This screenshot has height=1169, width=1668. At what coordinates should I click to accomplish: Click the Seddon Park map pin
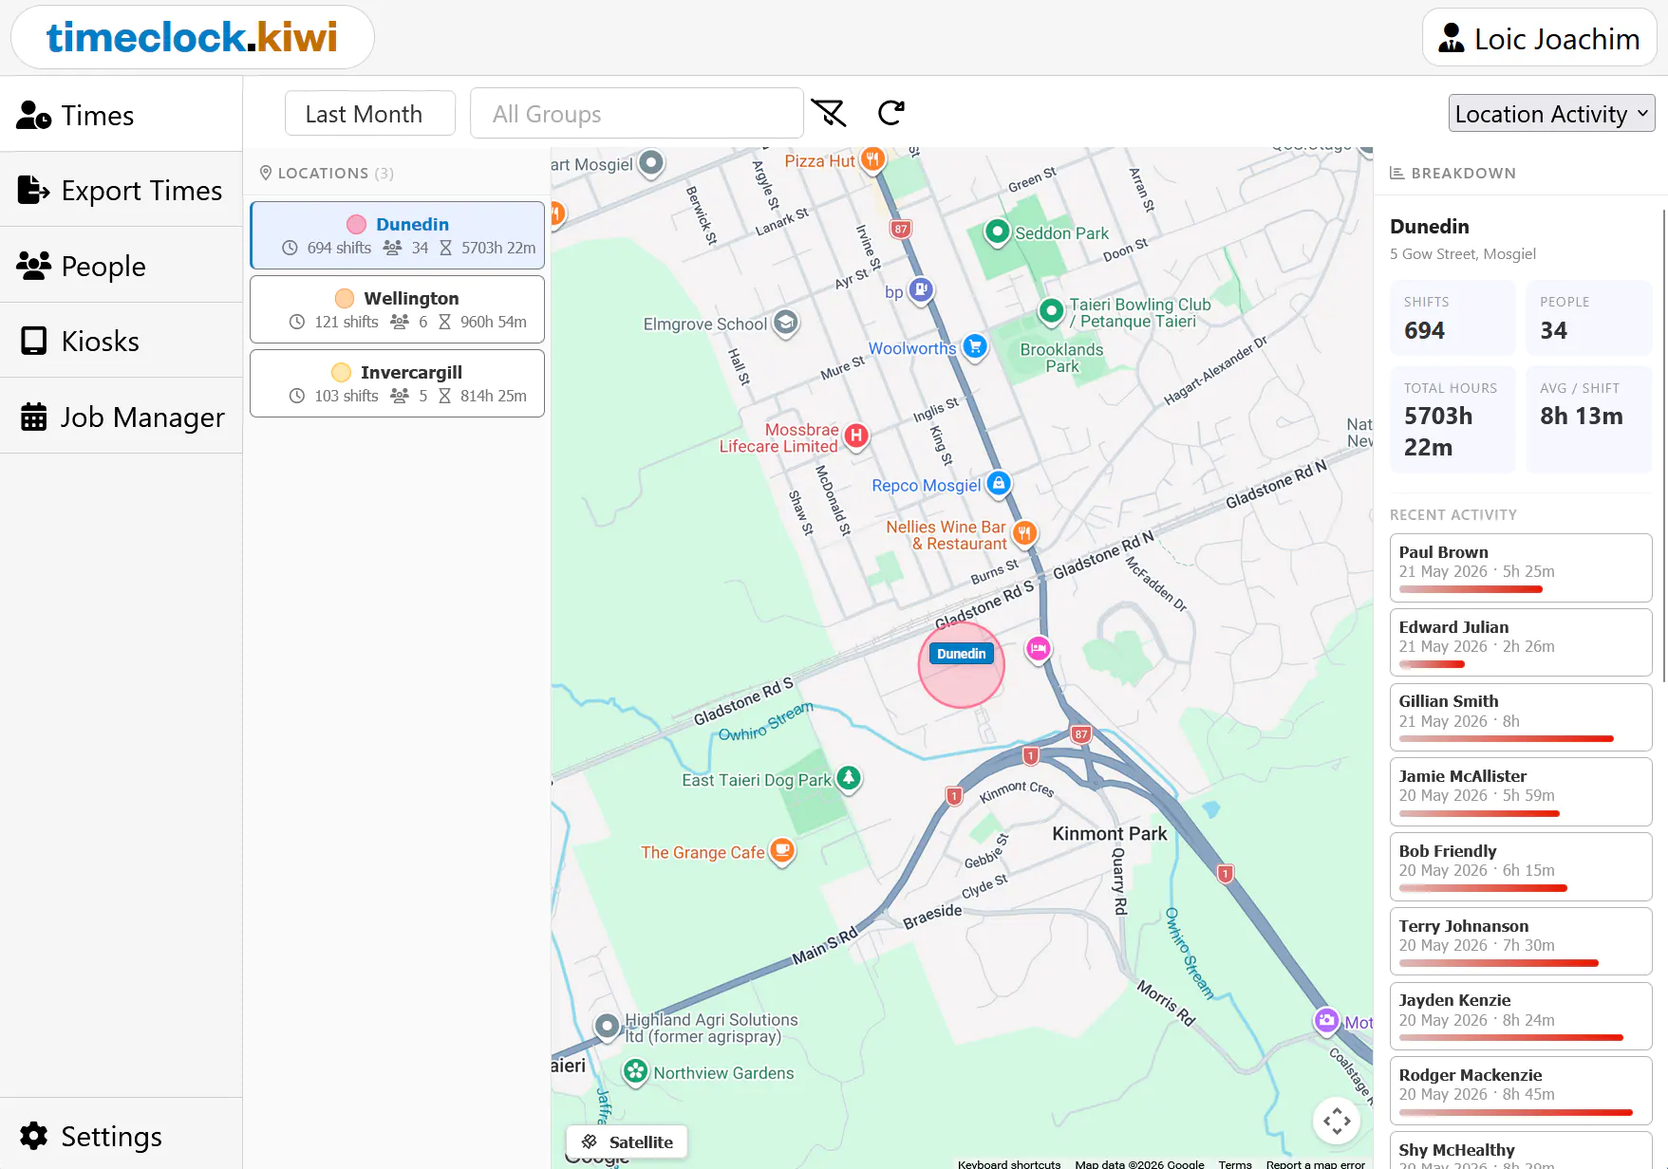pyautogui.click(x=997, y=232)
